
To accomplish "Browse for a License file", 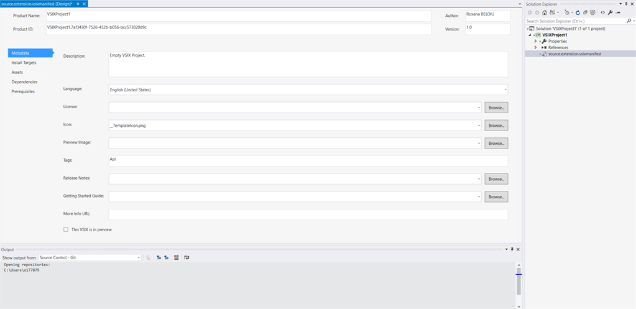I will click(497, 108).
